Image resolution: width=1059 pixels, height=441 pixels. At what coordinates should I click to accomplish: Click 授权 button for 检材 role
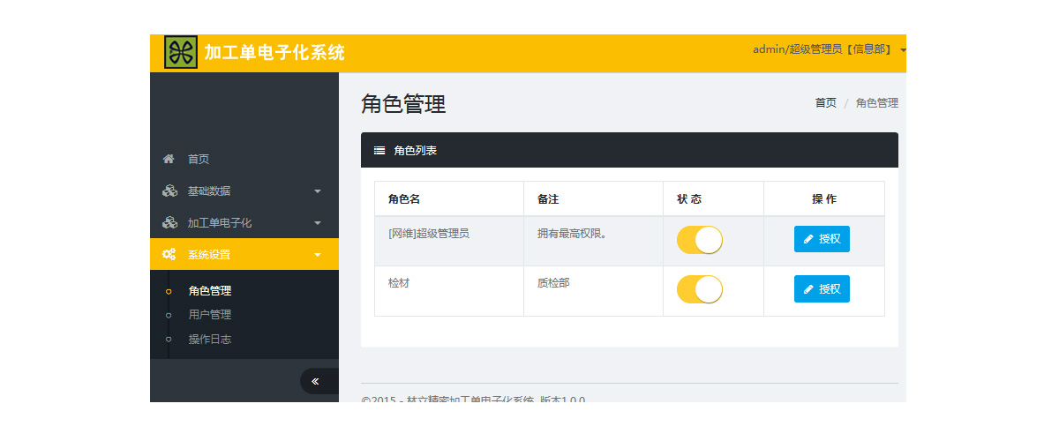pos(822,289)
